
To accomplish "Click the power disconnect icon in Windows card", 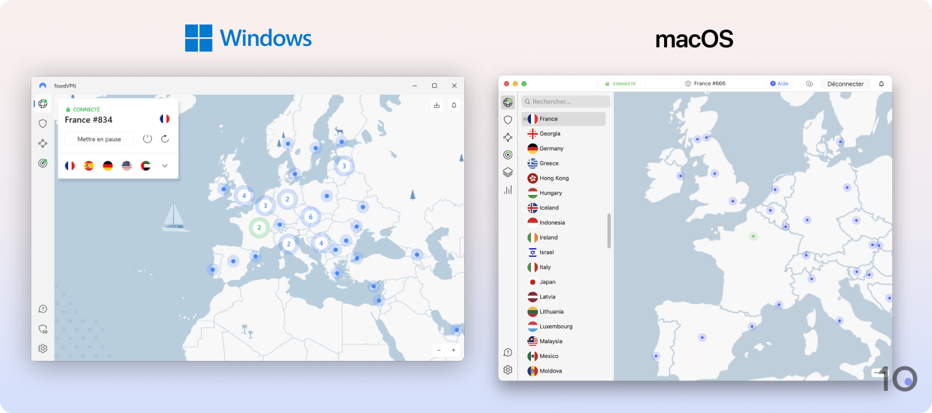I will [147, 139].
